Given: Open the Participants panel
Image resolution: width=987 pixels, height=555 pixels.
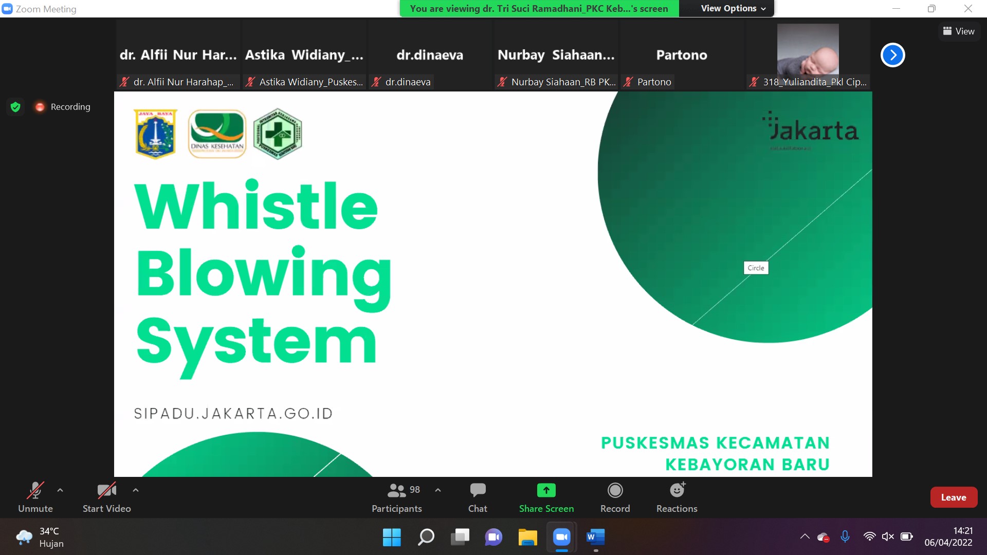Looking at the screenshot, I should tap(396, 497).
